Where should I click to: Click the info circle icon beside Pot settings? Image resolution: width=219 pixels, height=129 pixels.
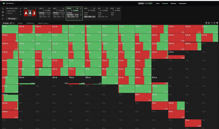[21, 12]
